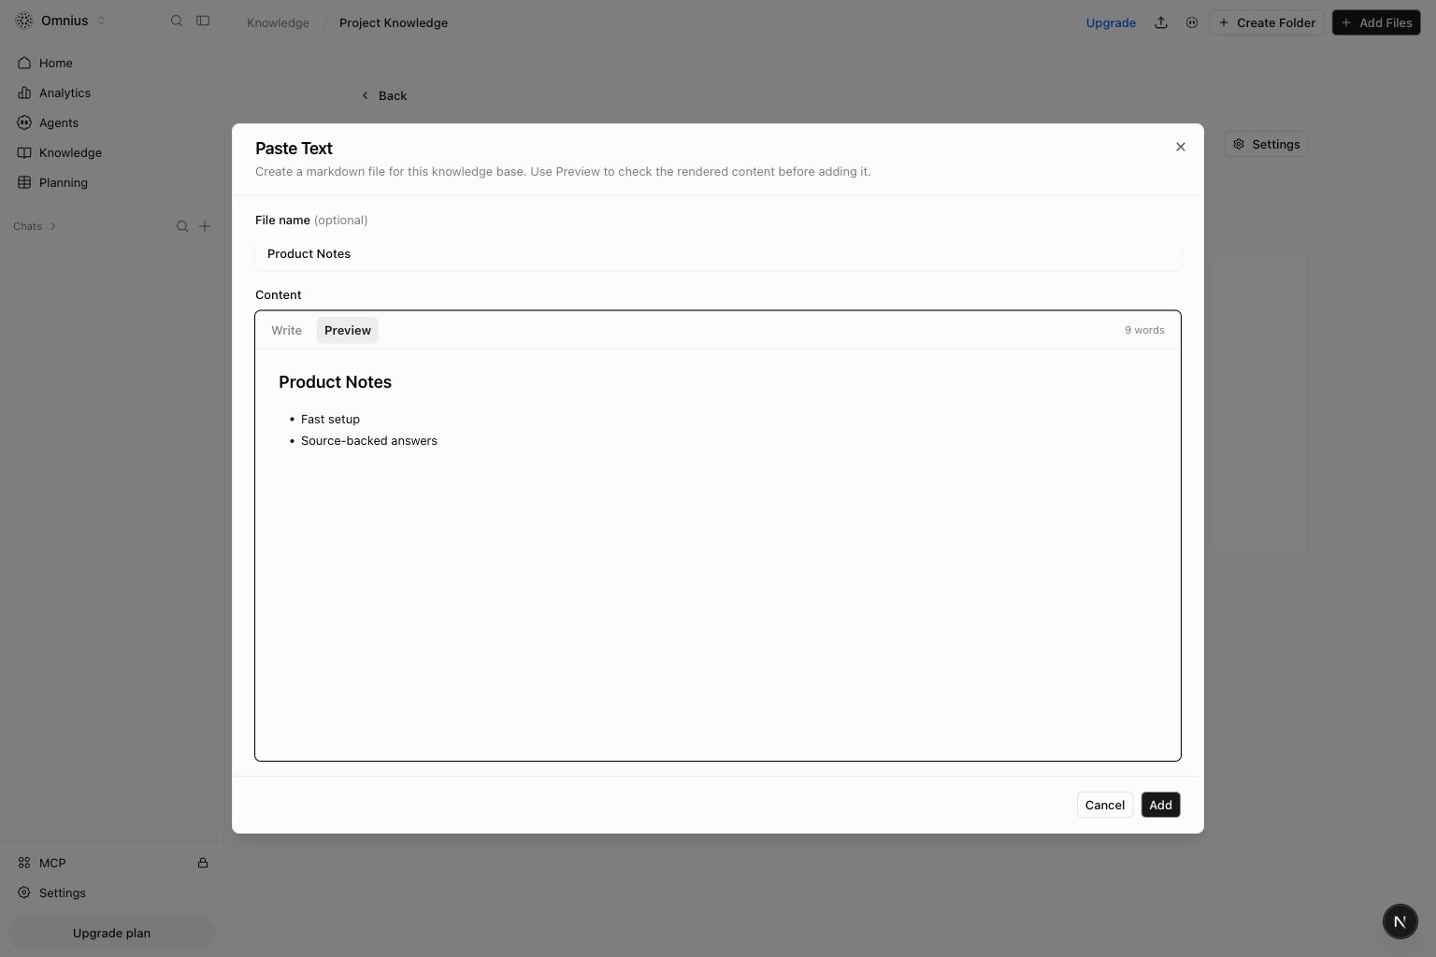1436x957 pixels.
Task: Open Agents in the sidebar
Action: click(x=112, y=122)
